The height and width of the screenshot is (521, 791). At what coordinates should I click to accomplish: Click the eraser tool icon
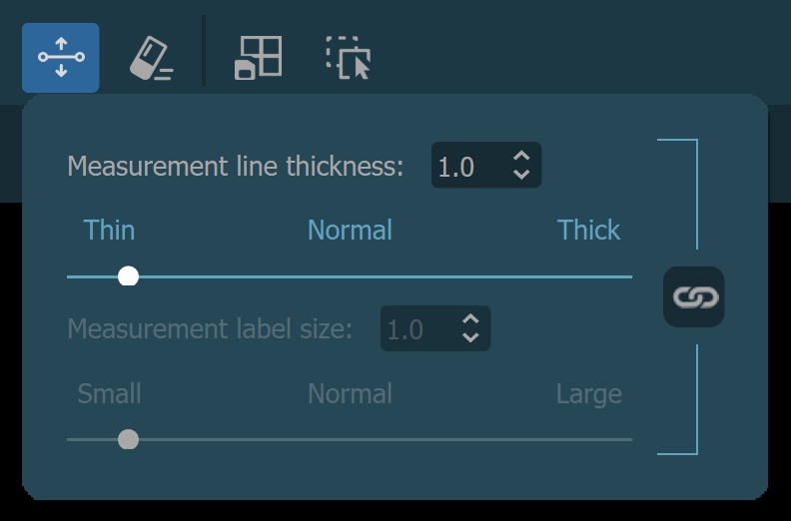152,58
